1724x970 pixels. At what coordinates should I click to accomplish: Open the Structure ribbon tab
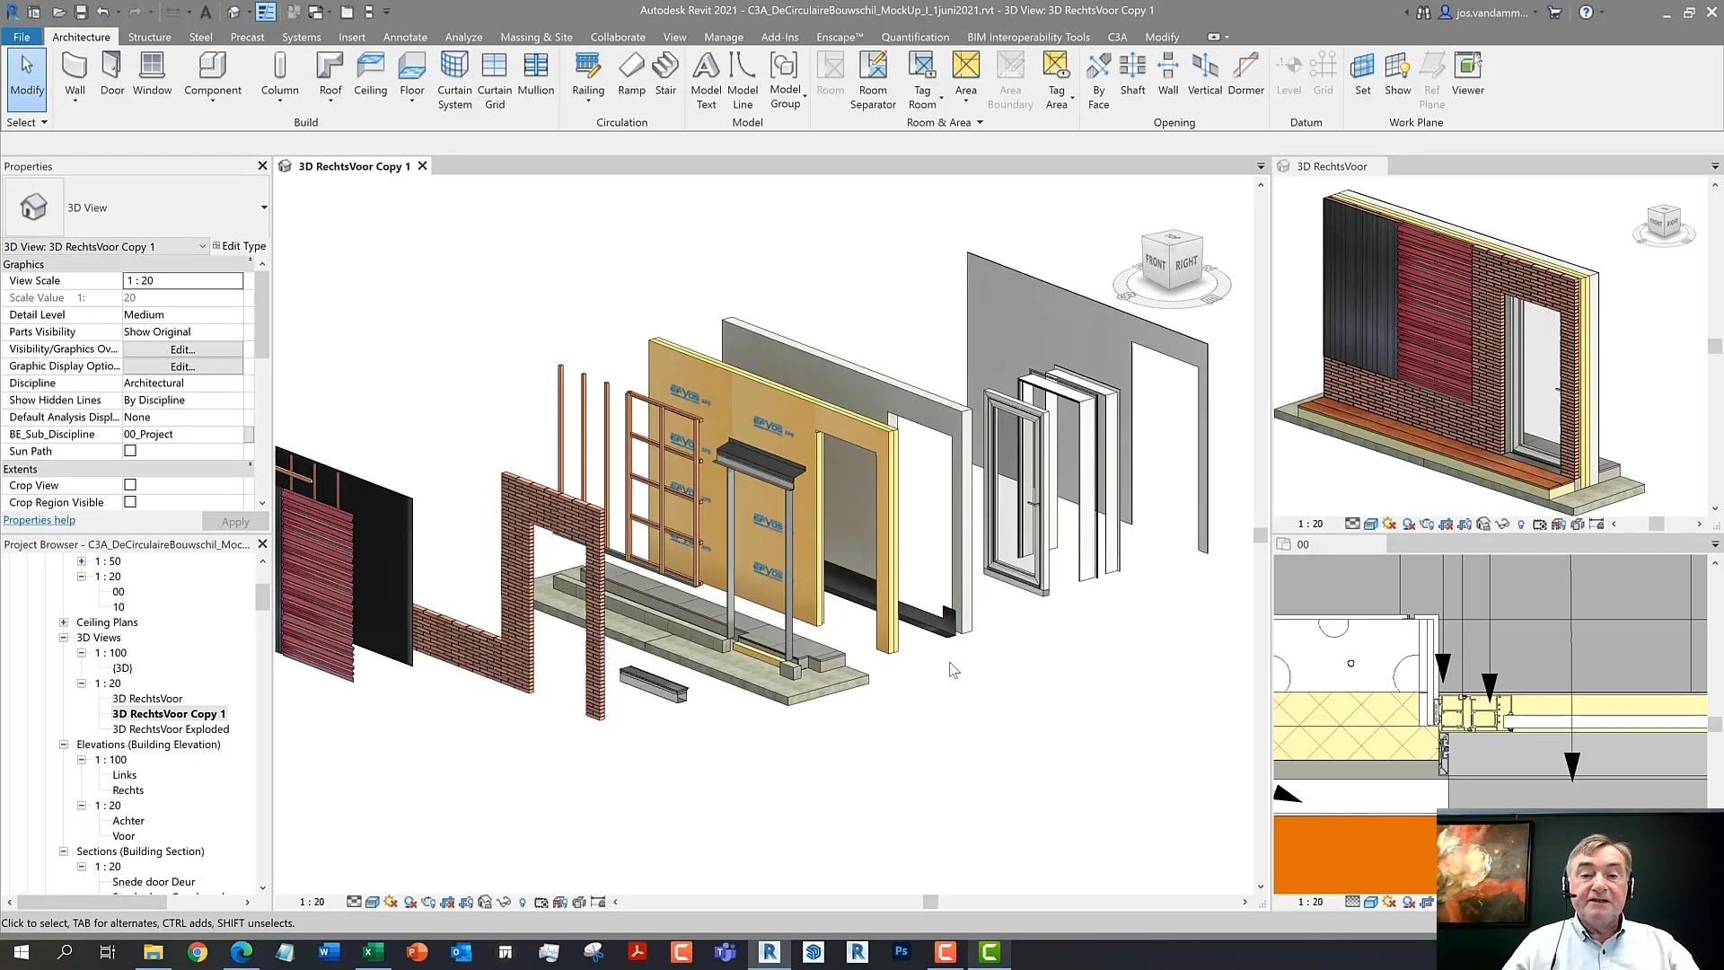(149, 37)
